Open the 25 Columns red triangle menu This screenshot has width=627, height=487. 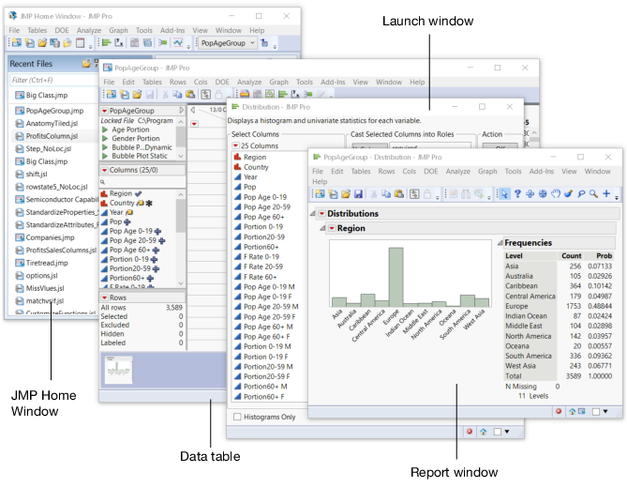[x=235, y=145]
